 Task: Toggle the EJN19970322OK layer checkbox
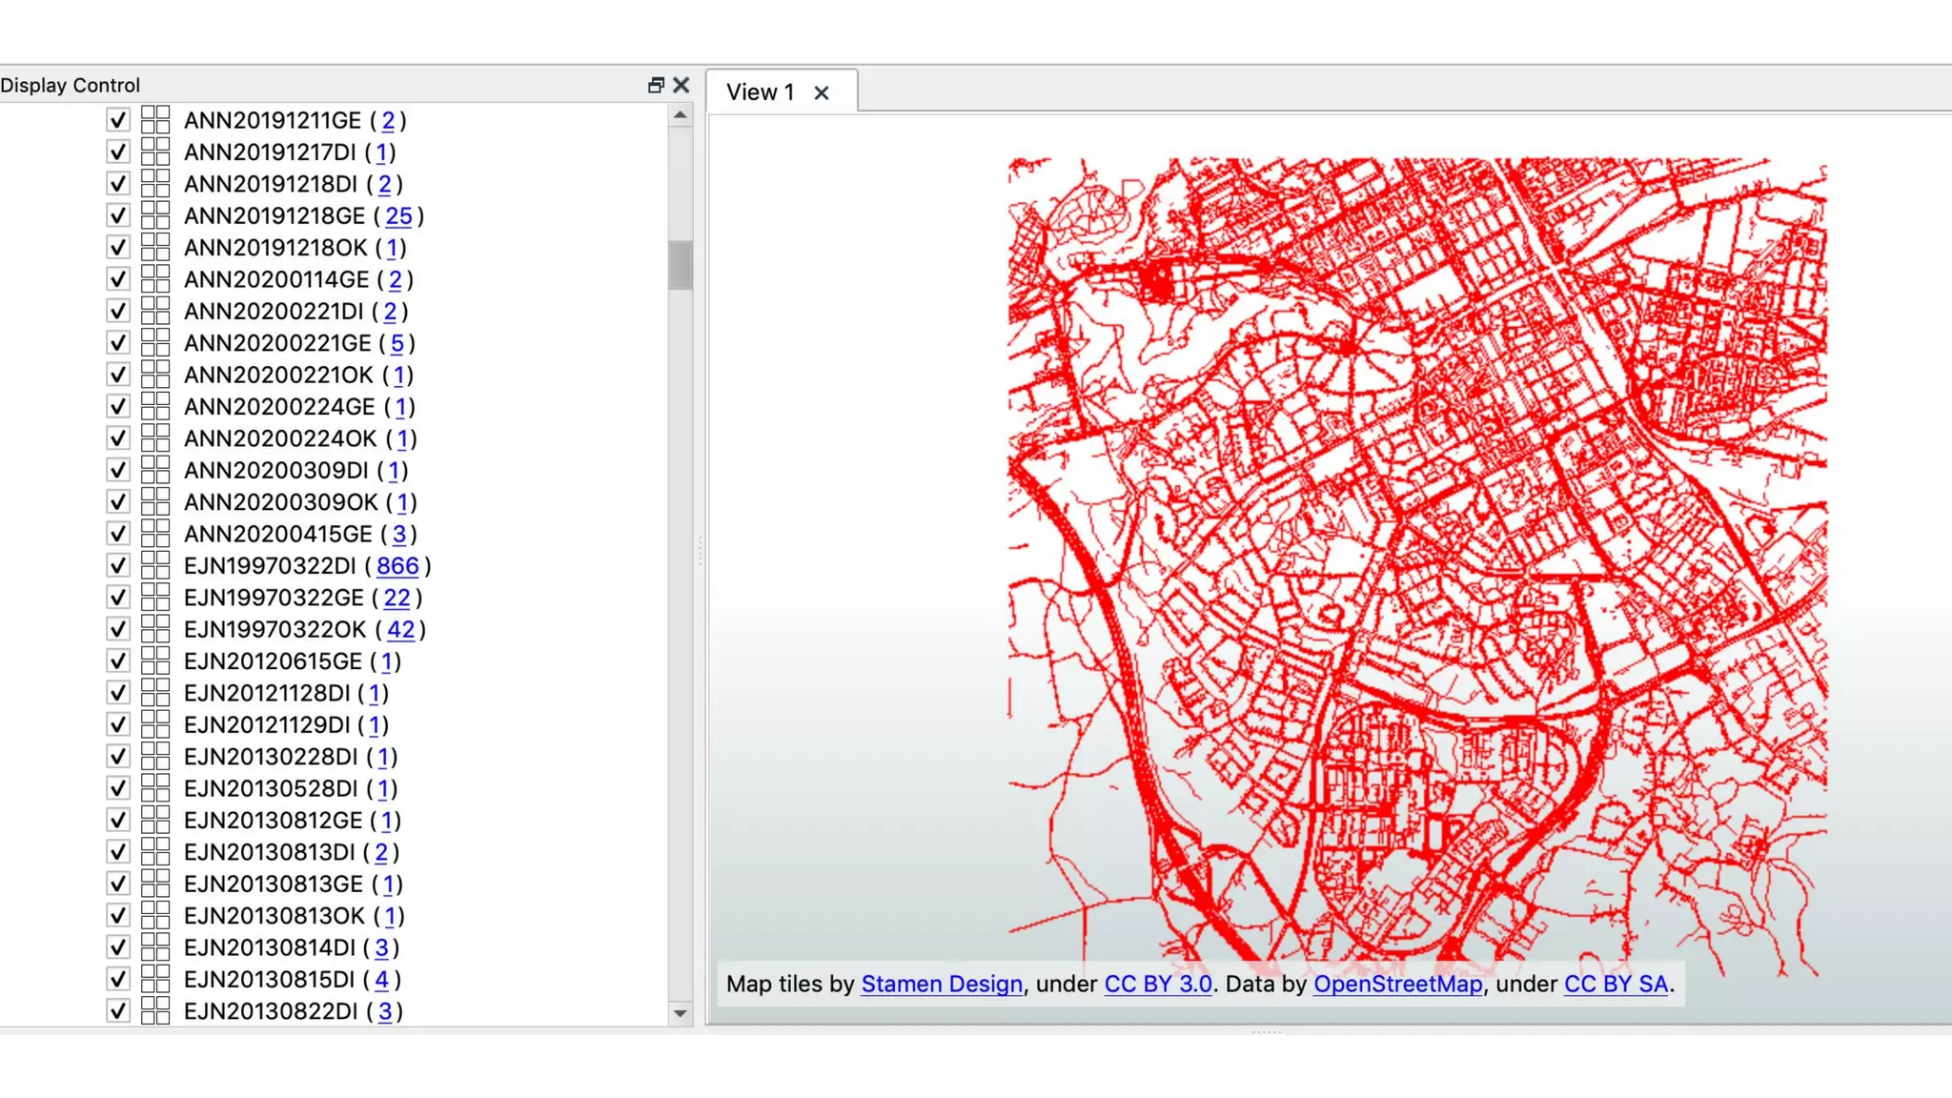[x=117, y=629]
